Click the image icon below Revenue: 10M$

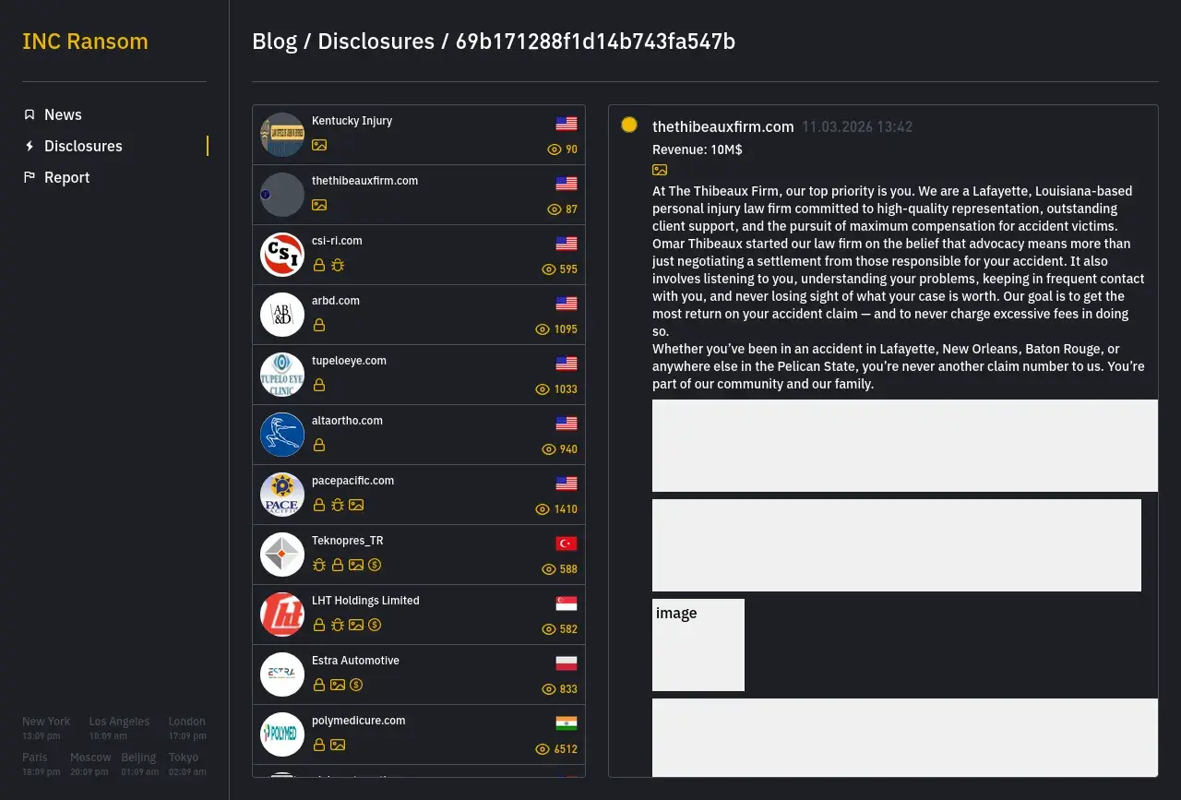point(660,170)
